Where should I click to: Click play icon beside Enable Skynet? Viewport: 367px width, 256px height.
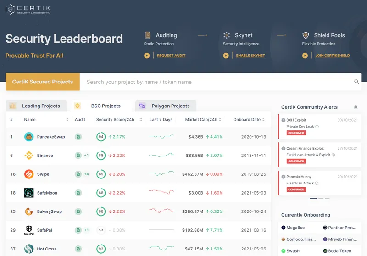[x=226, y=56]
